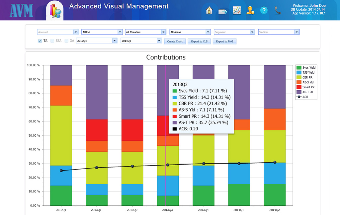The height and width of the screenshot is (215, 340).
Task: Click the phone contact icon
Action: point(278,11)
